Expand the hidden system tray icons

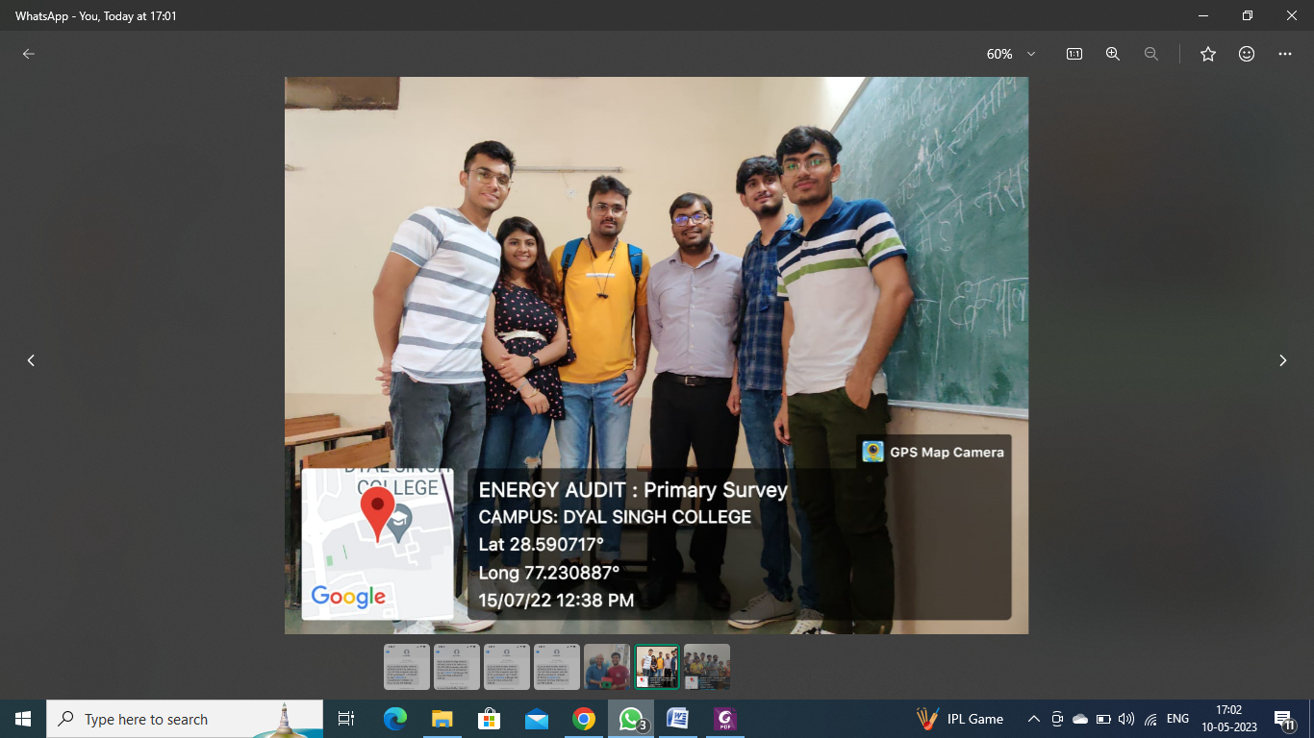tap(1034, 719)
